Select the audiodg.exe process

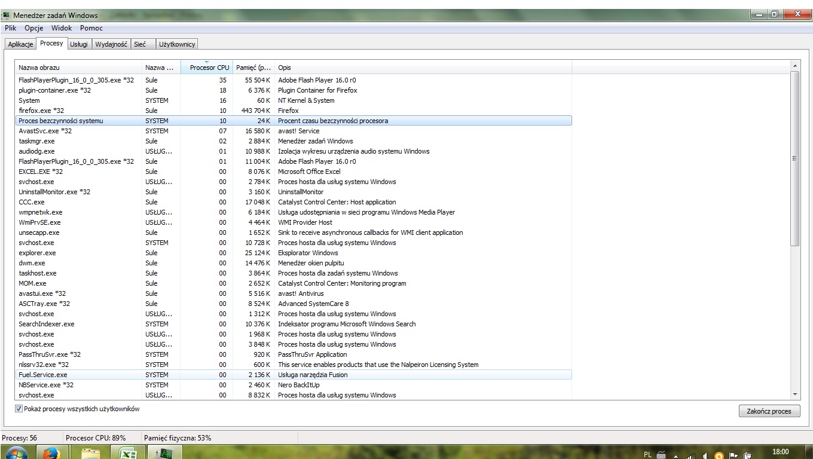click(294, 151)
